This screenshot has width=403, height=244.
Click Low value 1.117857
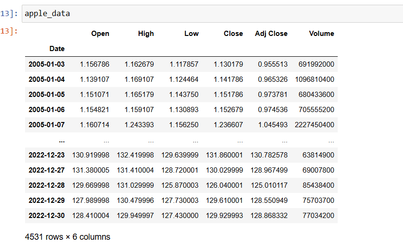pos(184,64)
